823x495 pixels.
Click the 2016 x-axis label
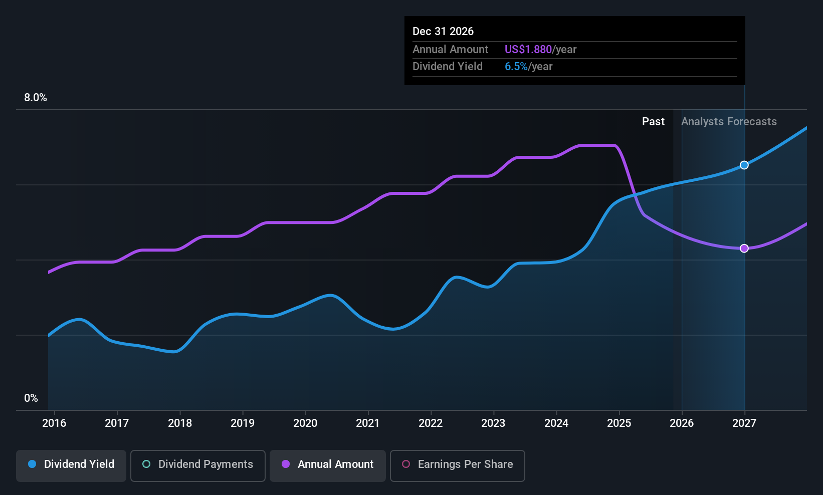[x=54, y=423]
